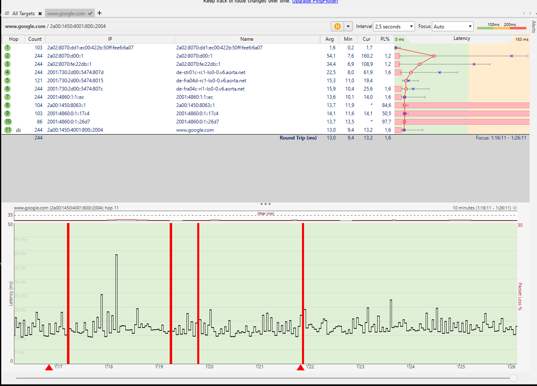This screenshot has height=386, width=537.
Task: Click the 100ms 200ms latency color legend
Action: 501,26
